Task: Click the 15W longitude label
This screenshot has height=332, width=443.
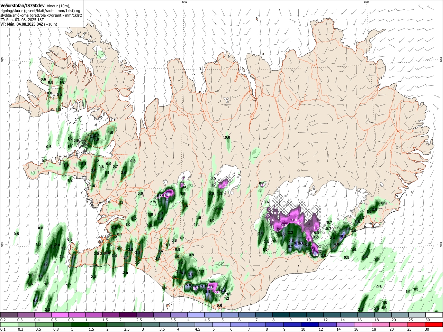Action: pos(367,2)
